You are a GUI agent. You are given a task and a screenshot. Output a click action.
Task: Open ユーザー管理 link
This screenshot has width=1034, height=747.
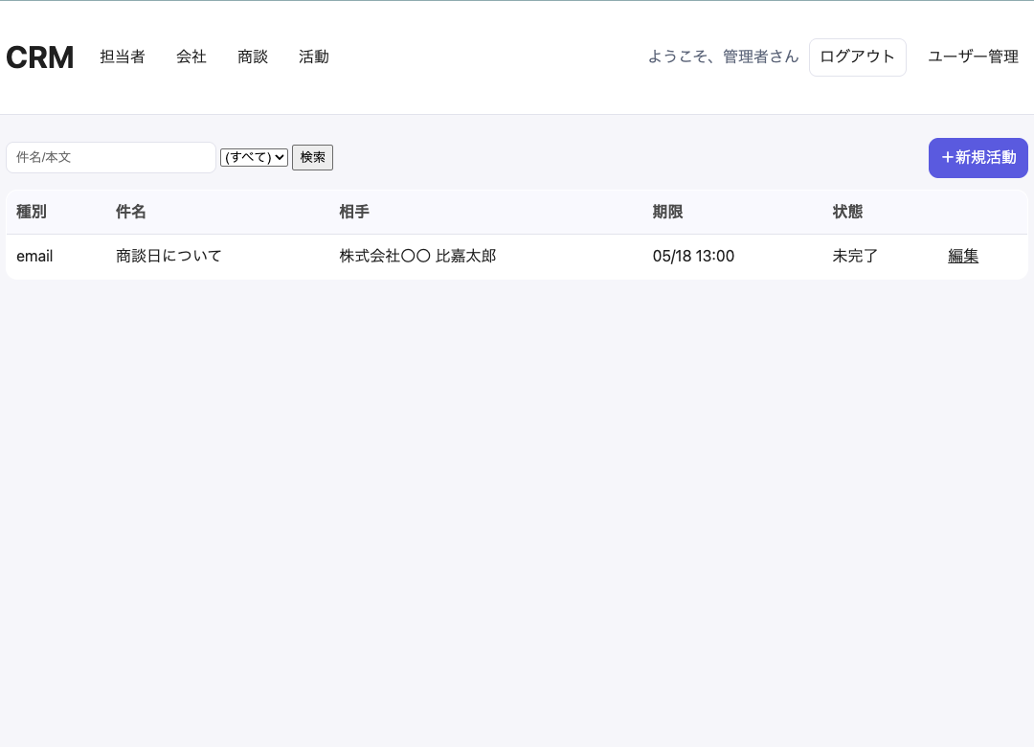974,57
